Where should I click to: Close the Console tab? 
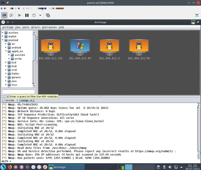[17, 100]
